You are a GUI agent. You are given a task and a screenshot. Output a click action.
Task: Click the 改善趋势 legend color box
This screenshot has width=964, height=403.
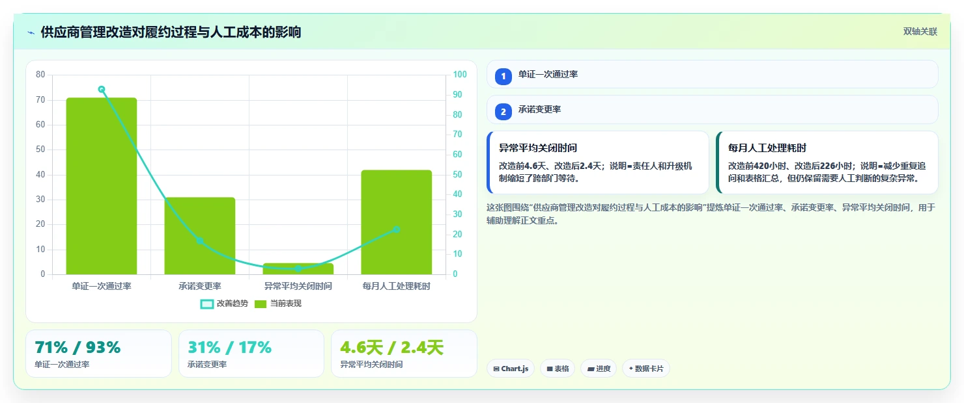point(207,304)
